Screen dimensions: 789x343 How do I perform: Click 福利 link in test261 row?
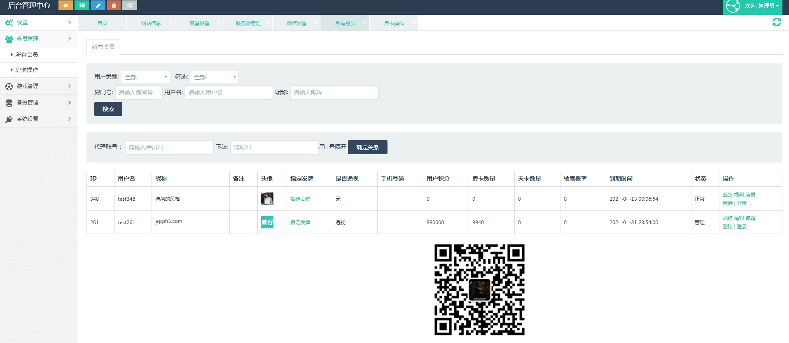[x=739, y=218]
